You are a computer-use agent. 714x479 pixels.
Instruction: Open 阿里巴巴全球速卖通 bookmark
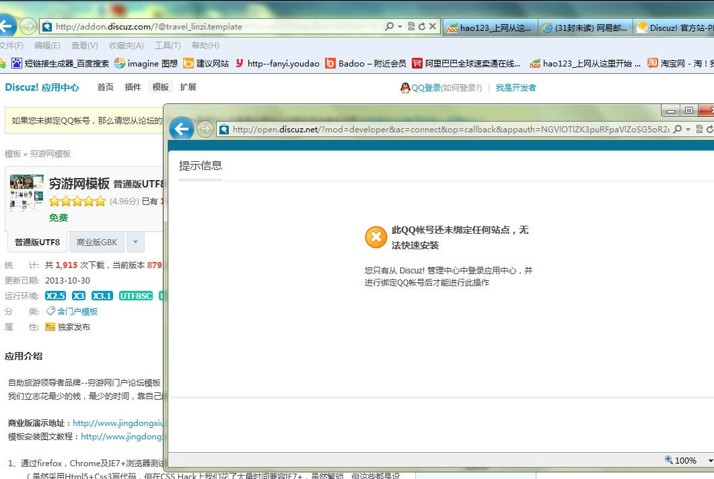coord(466,63)
